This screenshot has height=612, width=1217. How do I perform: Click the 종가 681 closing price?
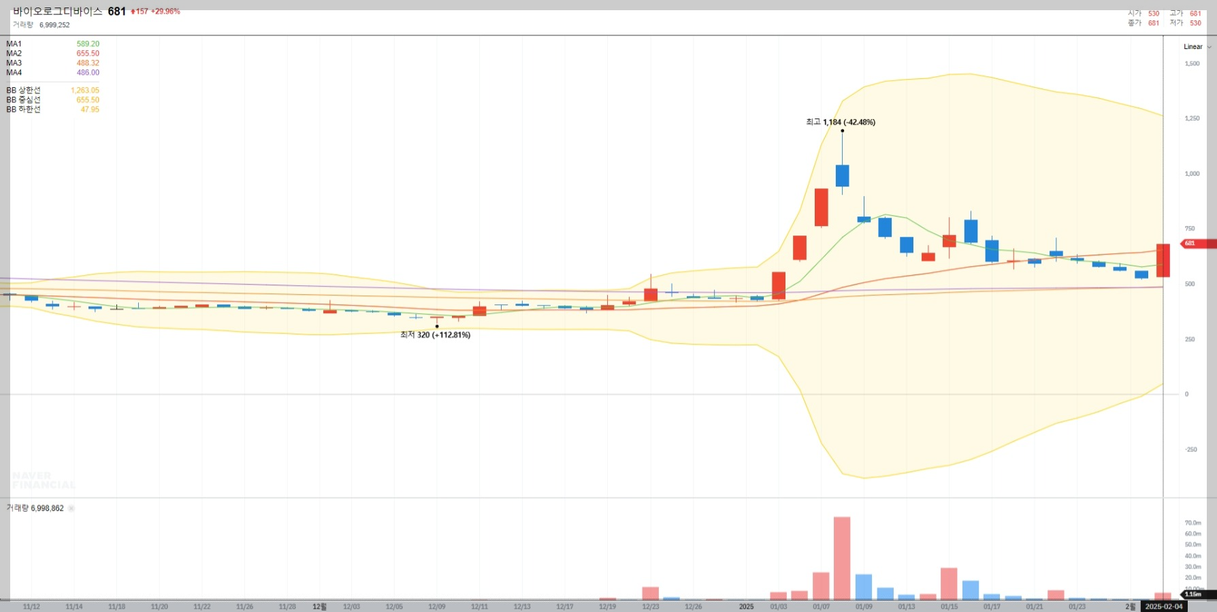(x=1143, y=23)
